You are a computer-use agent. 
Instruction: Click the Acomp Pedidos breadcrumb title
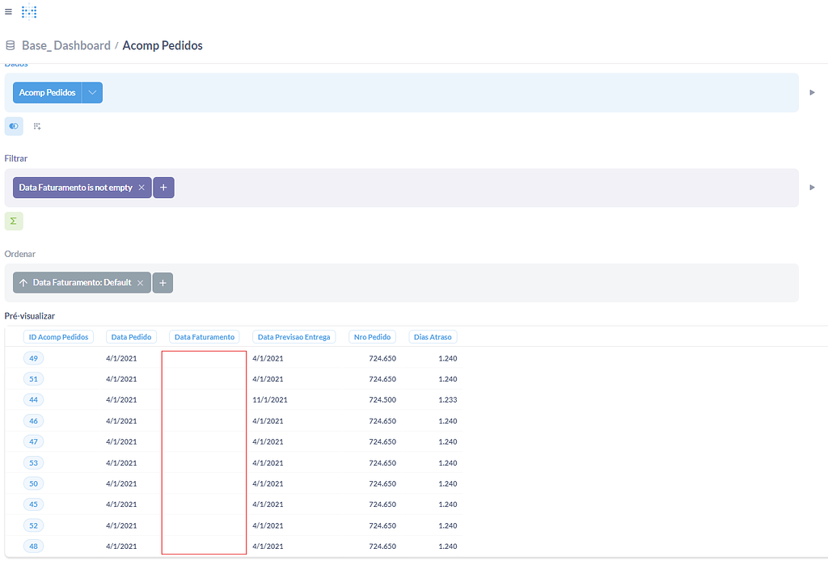click(162, 45)
